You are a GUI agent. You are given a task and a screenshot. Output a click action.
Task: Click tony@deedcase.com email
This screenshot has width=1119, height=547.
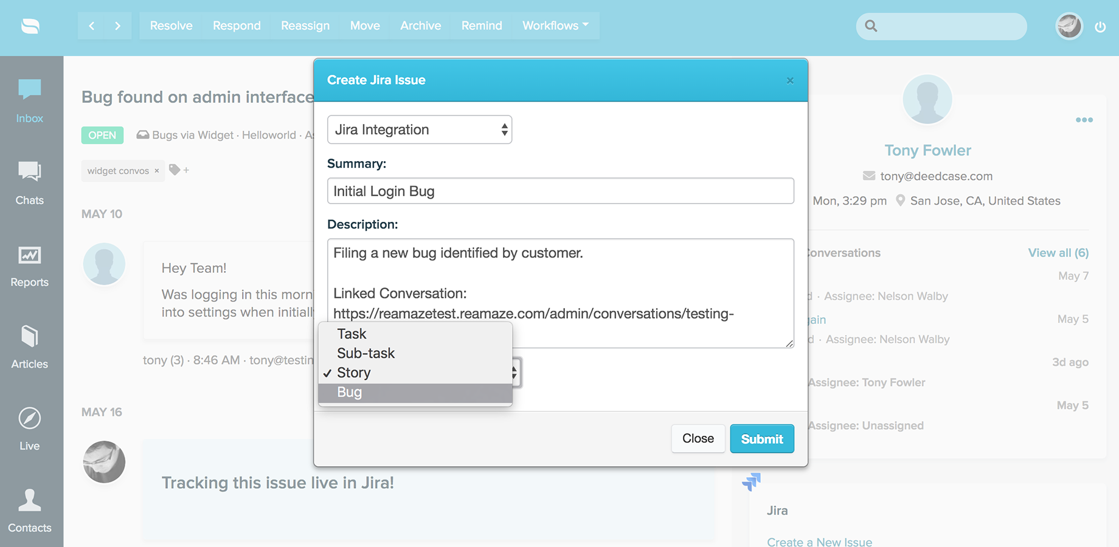(x=936, y=176)
